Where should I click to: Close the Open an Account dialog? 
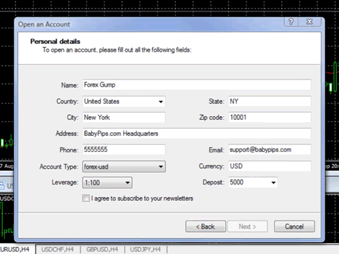309,21
